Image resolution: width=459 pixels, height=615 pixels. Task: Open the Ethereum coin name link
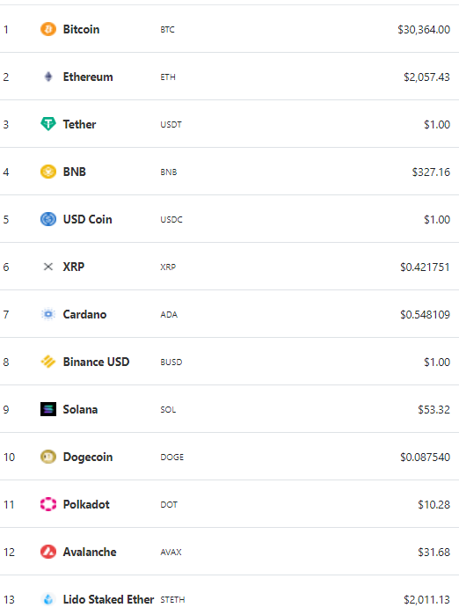click(88, 77)
